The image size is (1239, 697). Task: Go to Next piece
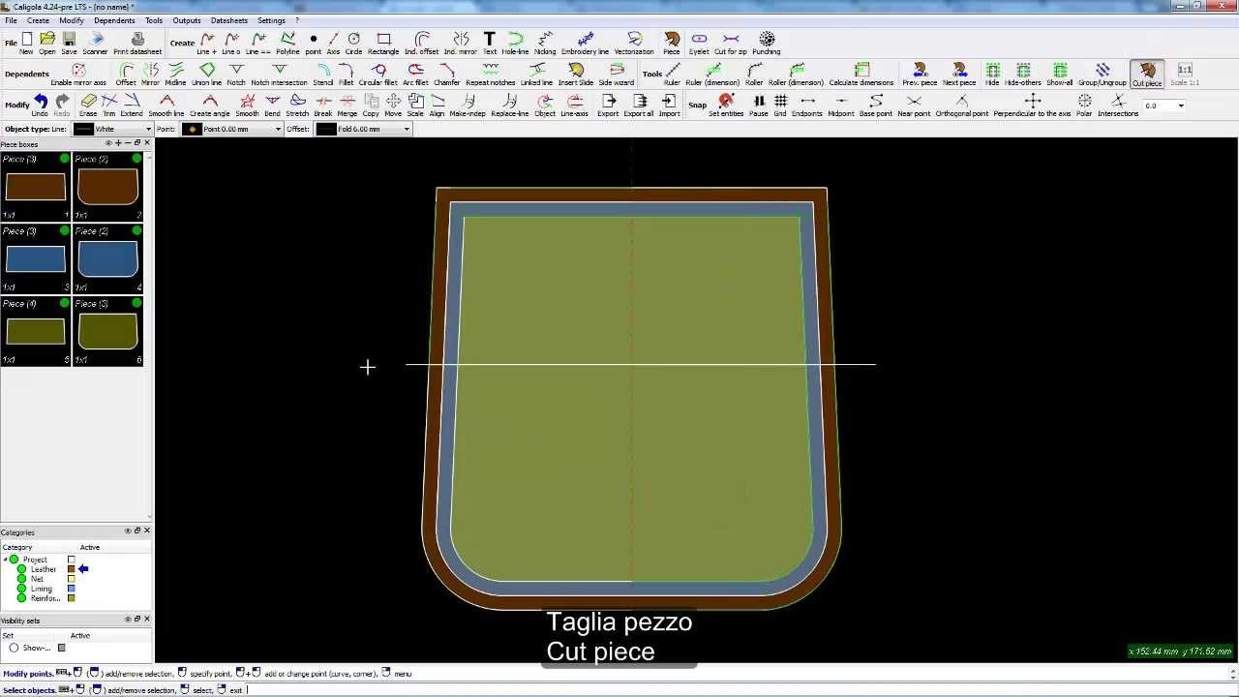959,75
